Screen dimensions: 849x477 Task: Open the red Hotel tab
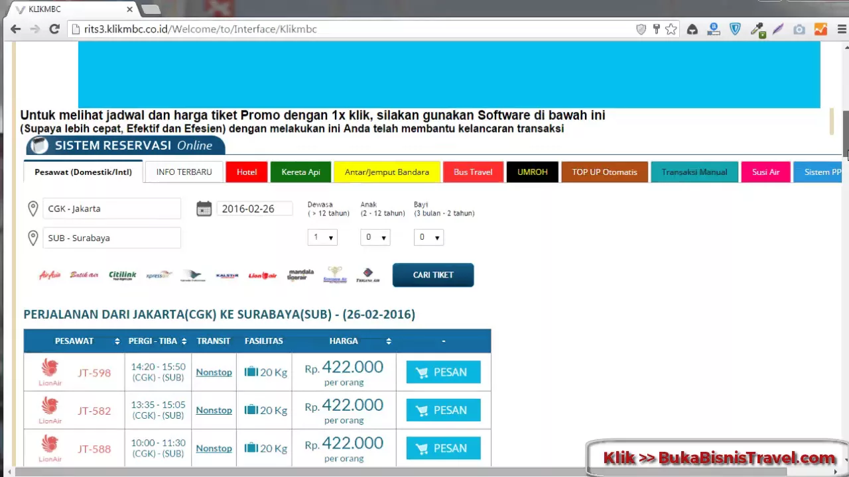click(247, 172)
